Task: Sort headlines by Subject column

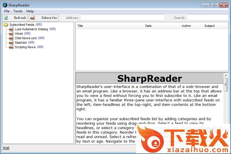Action: point(214,26)
